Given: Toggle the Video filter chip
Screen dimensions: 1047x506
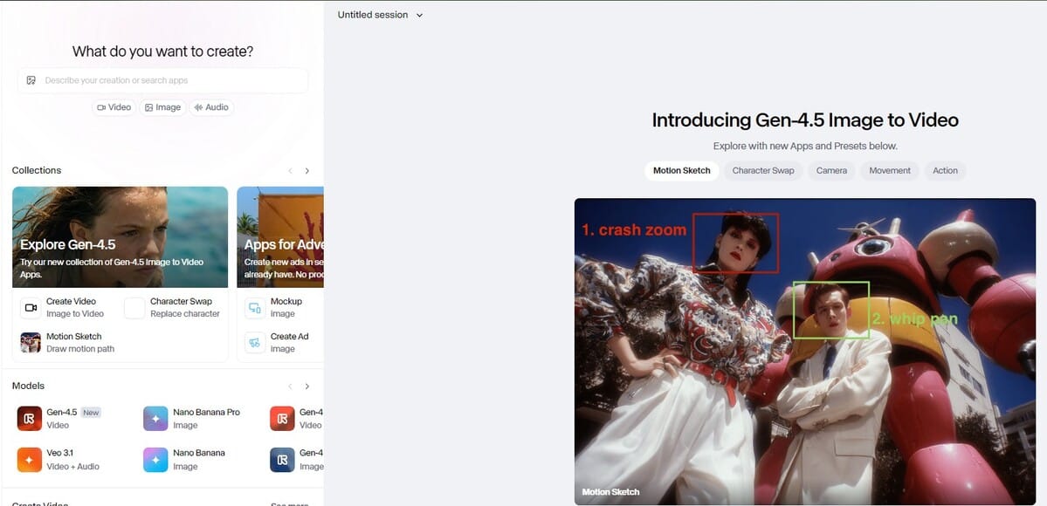Looking at the screenshot, I should point(114,107).
